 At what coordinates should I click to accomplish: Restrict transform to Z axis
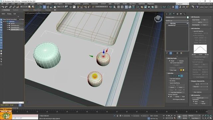pos(180,7)
